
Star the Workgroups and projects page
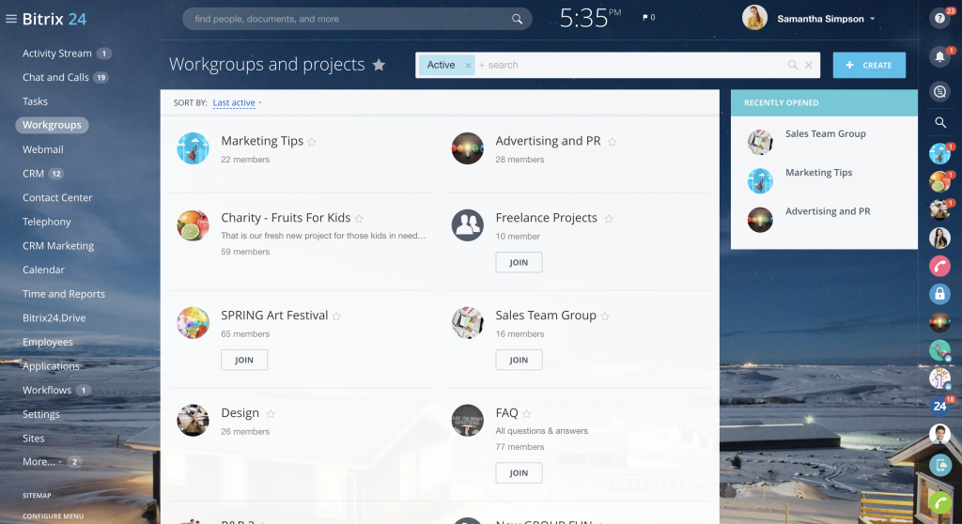[x=379, y=65]
